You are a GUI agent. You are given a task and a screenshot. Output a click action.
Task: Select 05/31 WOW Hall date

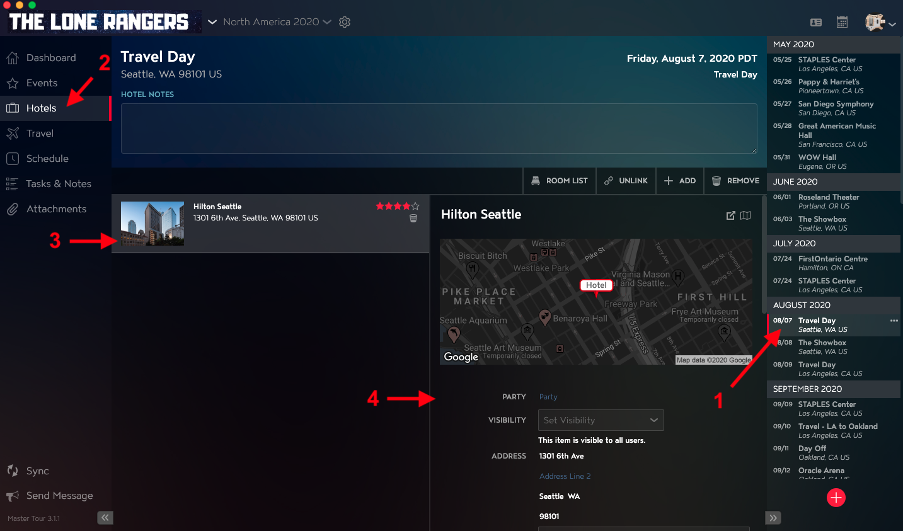click(x=834, y=162)
